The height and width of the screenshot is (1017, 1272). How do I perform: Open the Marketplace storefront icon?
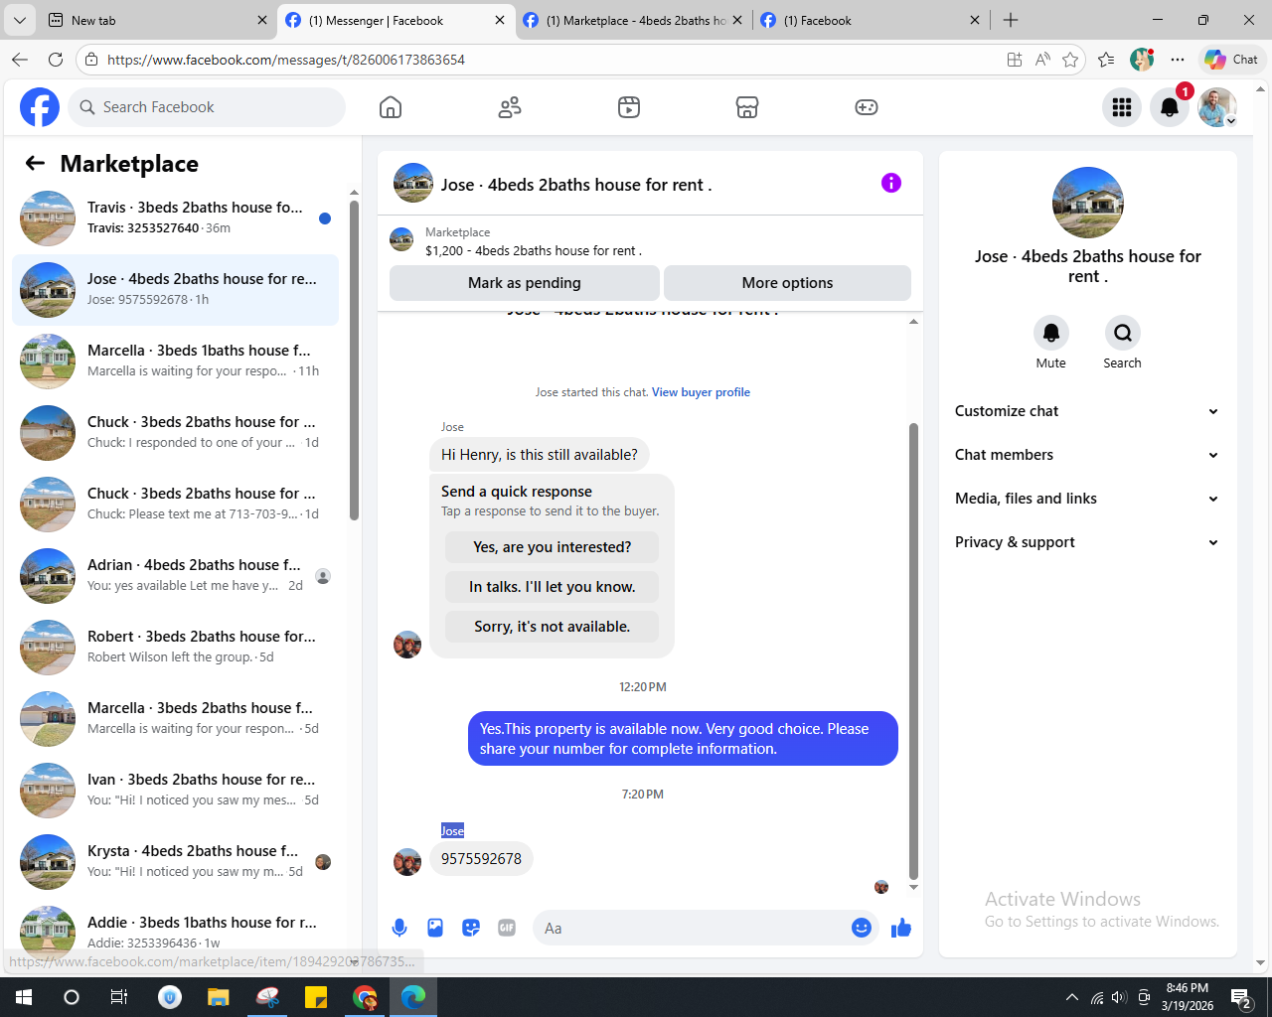click(747, 107)
